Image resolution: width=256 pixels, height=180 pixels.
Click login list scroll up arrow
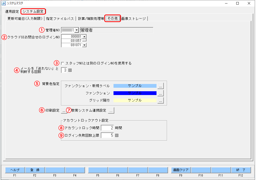click(x=84, y=36)
